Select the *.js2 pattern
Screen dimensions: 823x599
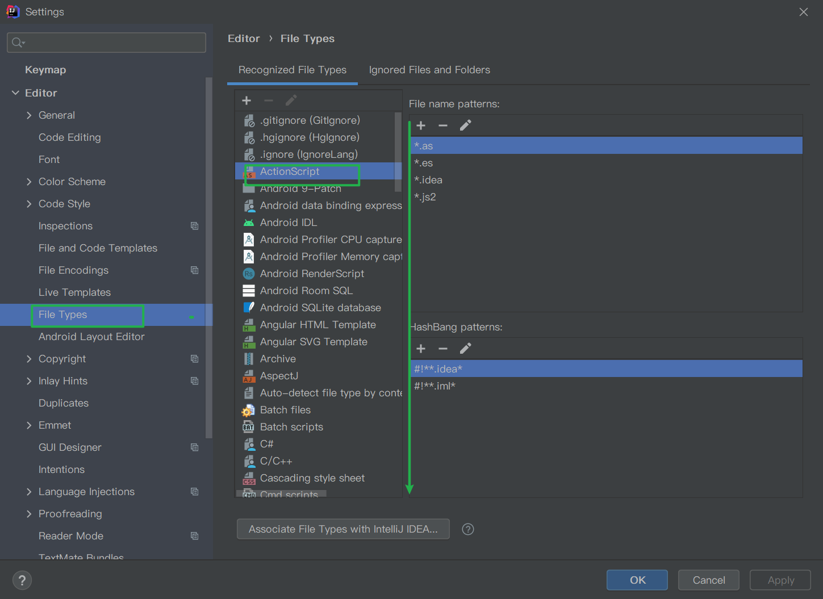pos(606,197)
